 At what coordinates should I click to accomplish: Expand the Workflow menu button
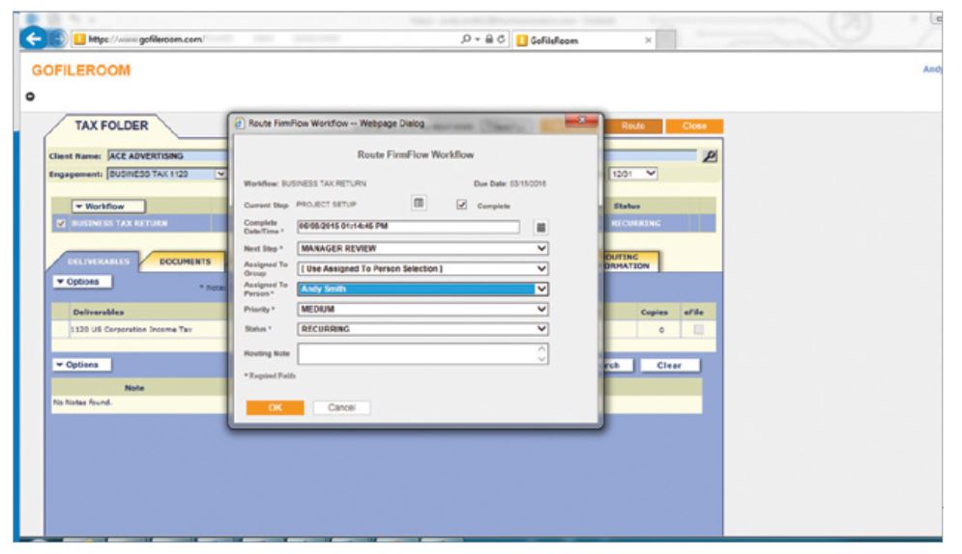(108, 207)
